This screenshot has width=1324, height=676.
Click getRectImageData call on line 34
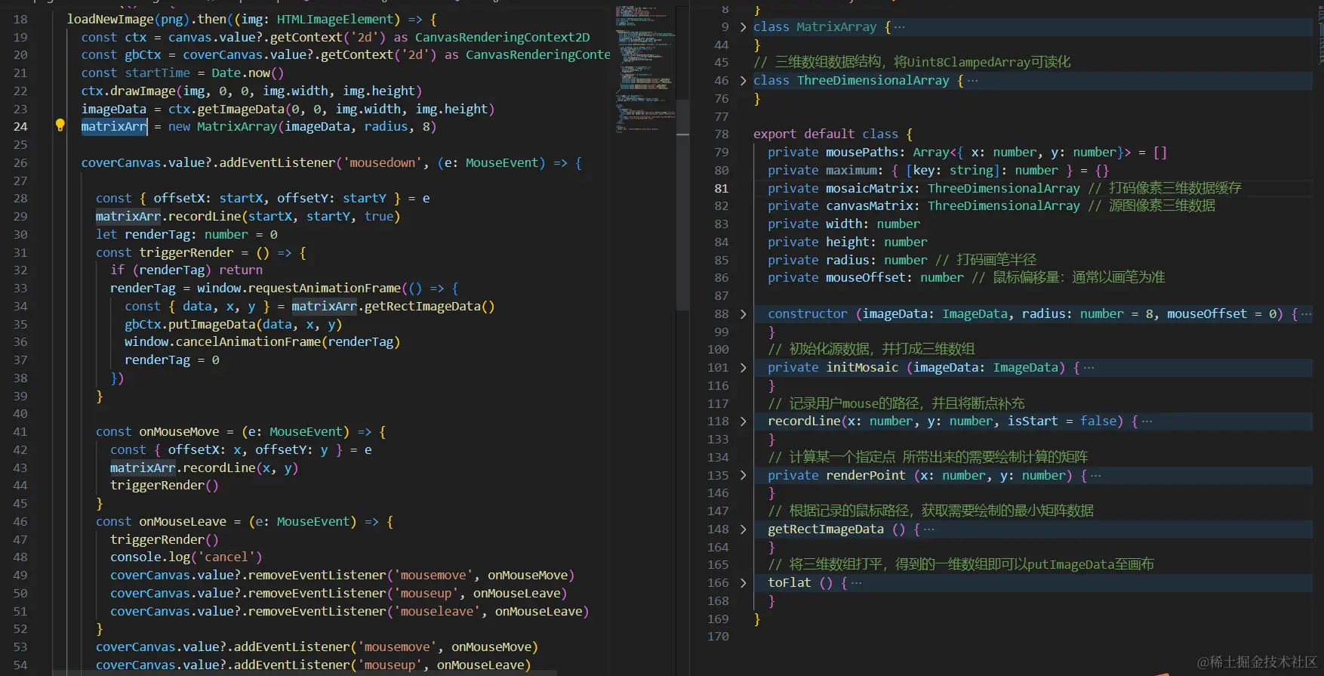[x=423, y=306]
